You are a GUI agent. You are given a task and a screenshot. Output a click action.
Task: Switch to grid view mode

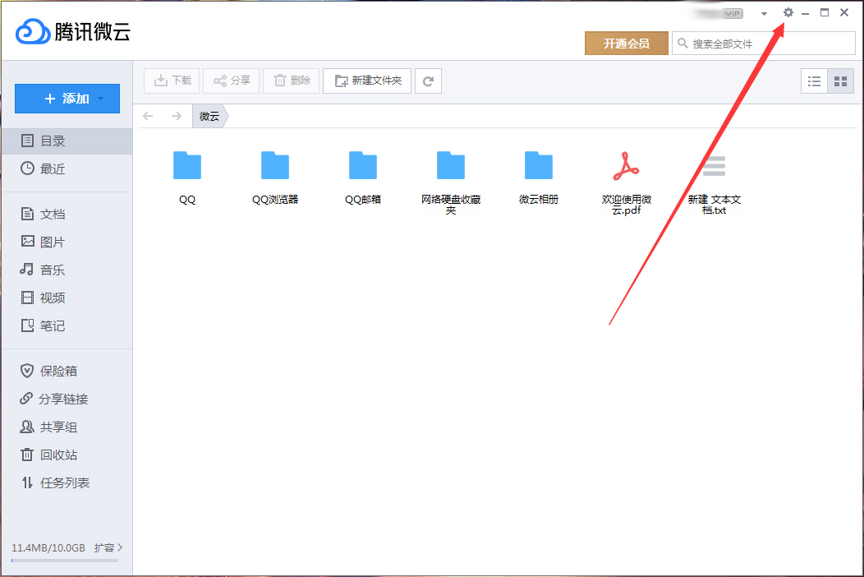[x=842, y=81]
